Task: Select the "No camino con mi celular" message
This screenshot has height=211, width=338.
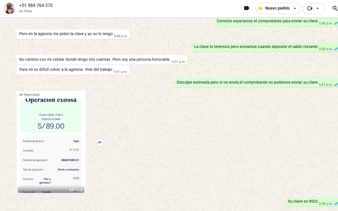Action: 95,59
